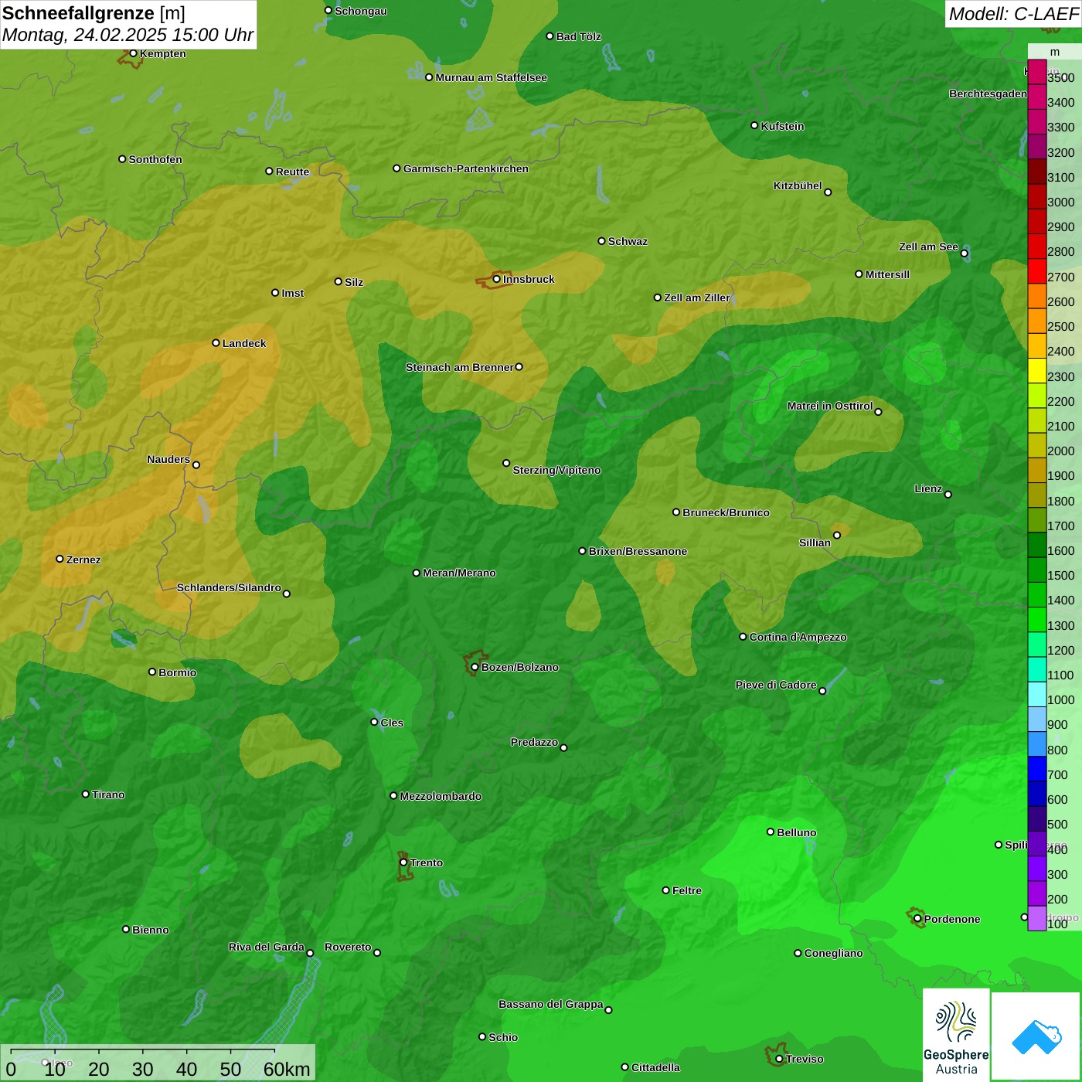Click the Bad Tölz location dot

tap(550, 36)
